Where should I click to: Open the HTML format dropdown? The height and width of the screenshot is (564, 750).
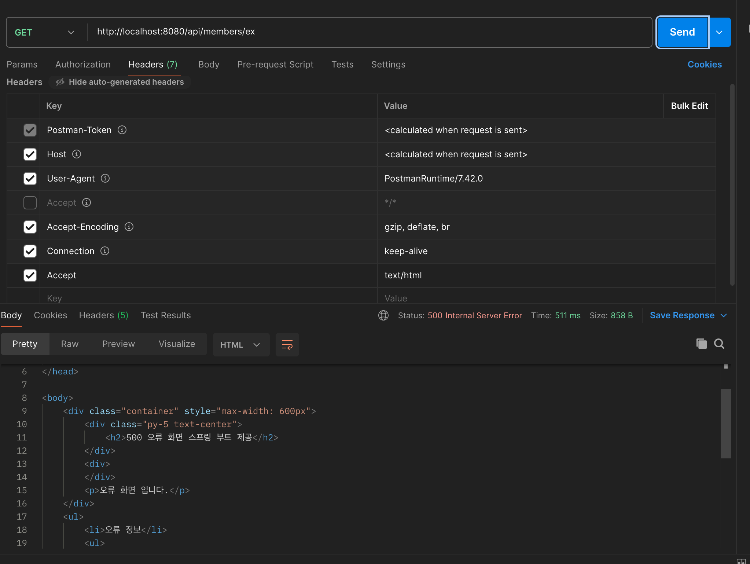pos(240,344)
